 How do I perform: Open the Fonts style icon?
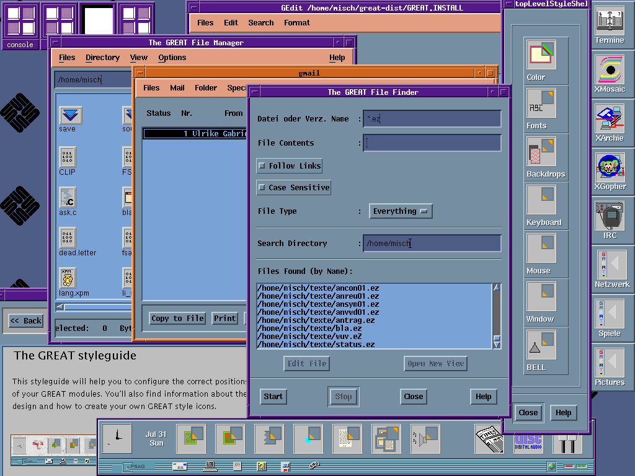point(541,104)
